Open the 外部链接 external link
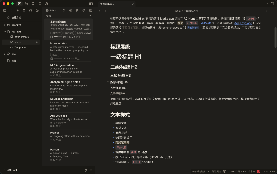Image resolution: width=277 pixels, height=174 pixels. click(207, 23)
